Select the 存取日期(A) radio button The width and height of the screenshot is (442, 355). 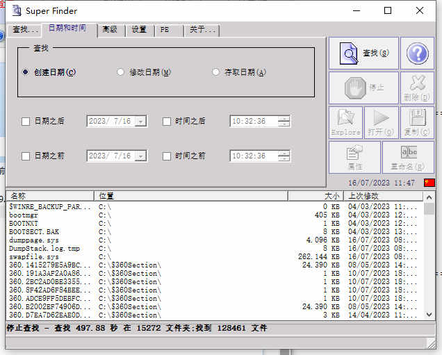click(215, 72)
